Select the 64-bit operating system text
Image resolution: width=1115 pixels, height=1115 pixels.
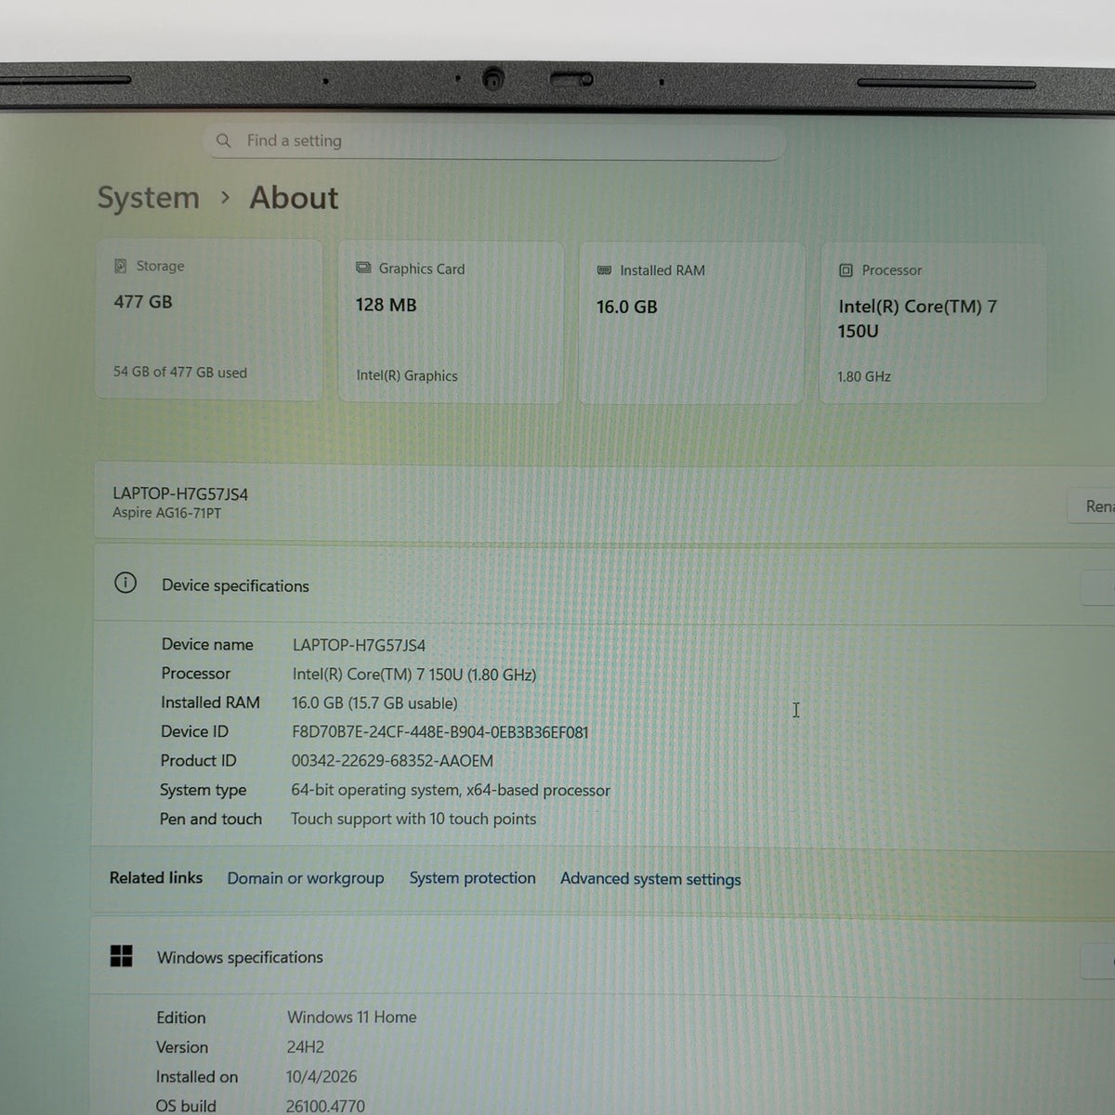(451, 791)
